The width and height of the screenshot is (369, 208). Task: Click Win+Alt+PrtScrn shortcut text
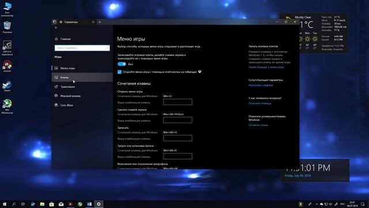pyautogui.click(x=174, y=114)
